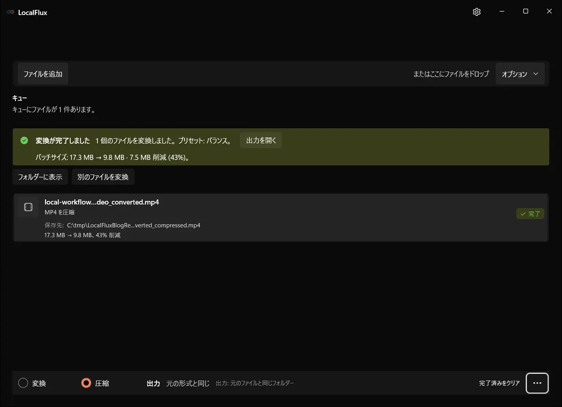Minimize the LocalFlux window
The image size is (562, 407).
[x=502, y=12]
